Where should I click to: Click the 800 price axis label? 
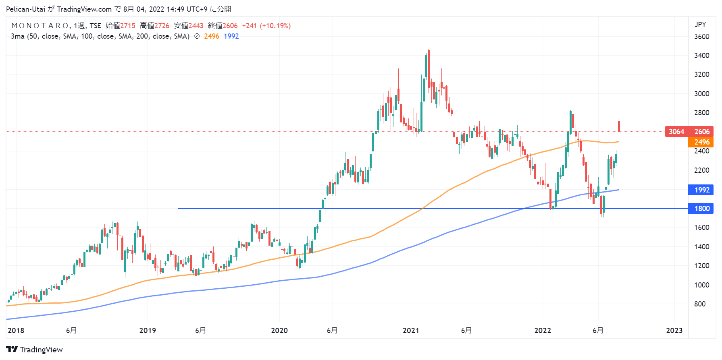pyautogui.click(x=700, y=304)
